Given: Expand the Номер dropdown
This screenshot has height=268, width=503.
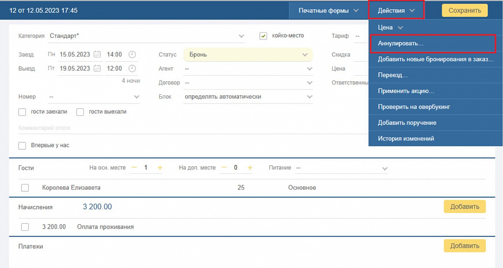Looking at the screenshot, I should 94,97.
